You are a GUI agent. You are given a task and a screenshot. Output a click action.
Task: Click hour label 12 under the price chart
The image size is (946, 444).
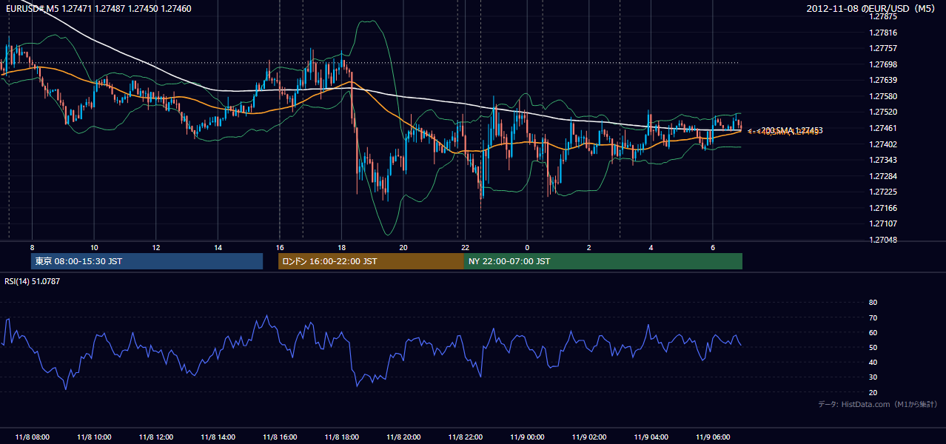(155, 247)
